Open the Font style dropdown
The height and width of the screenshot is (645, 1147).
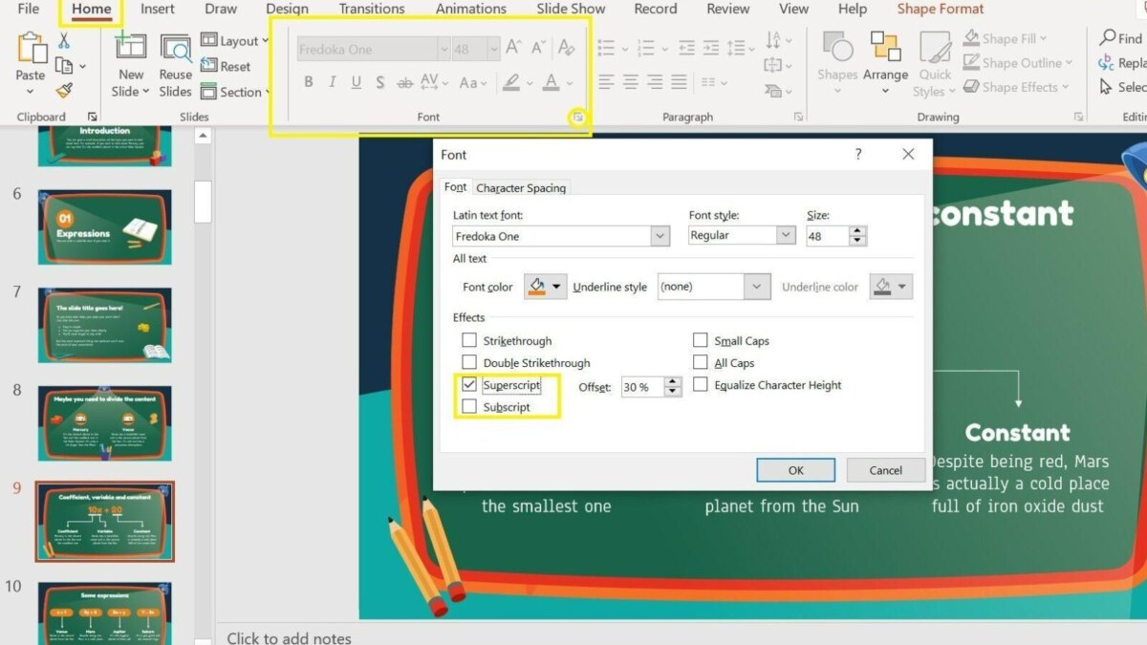pos(786,235)
